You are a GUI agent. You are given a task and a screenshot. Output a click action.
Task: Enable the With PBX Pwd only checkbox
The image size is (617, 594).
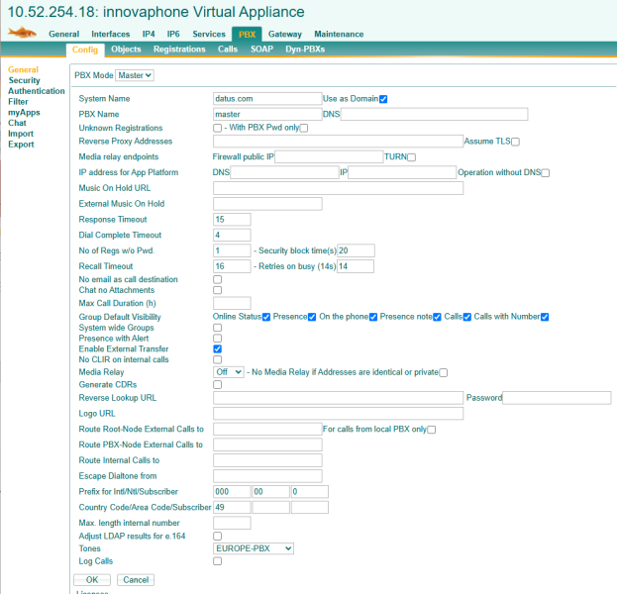pos(304,128)
